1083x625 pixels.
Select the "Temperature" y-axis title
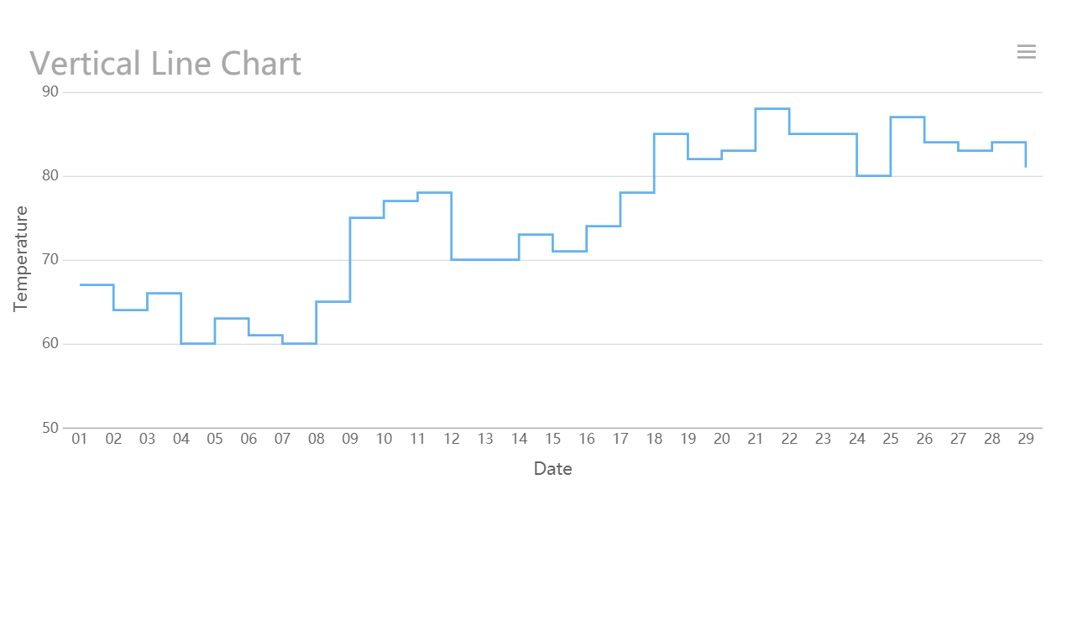click(21, 258)
